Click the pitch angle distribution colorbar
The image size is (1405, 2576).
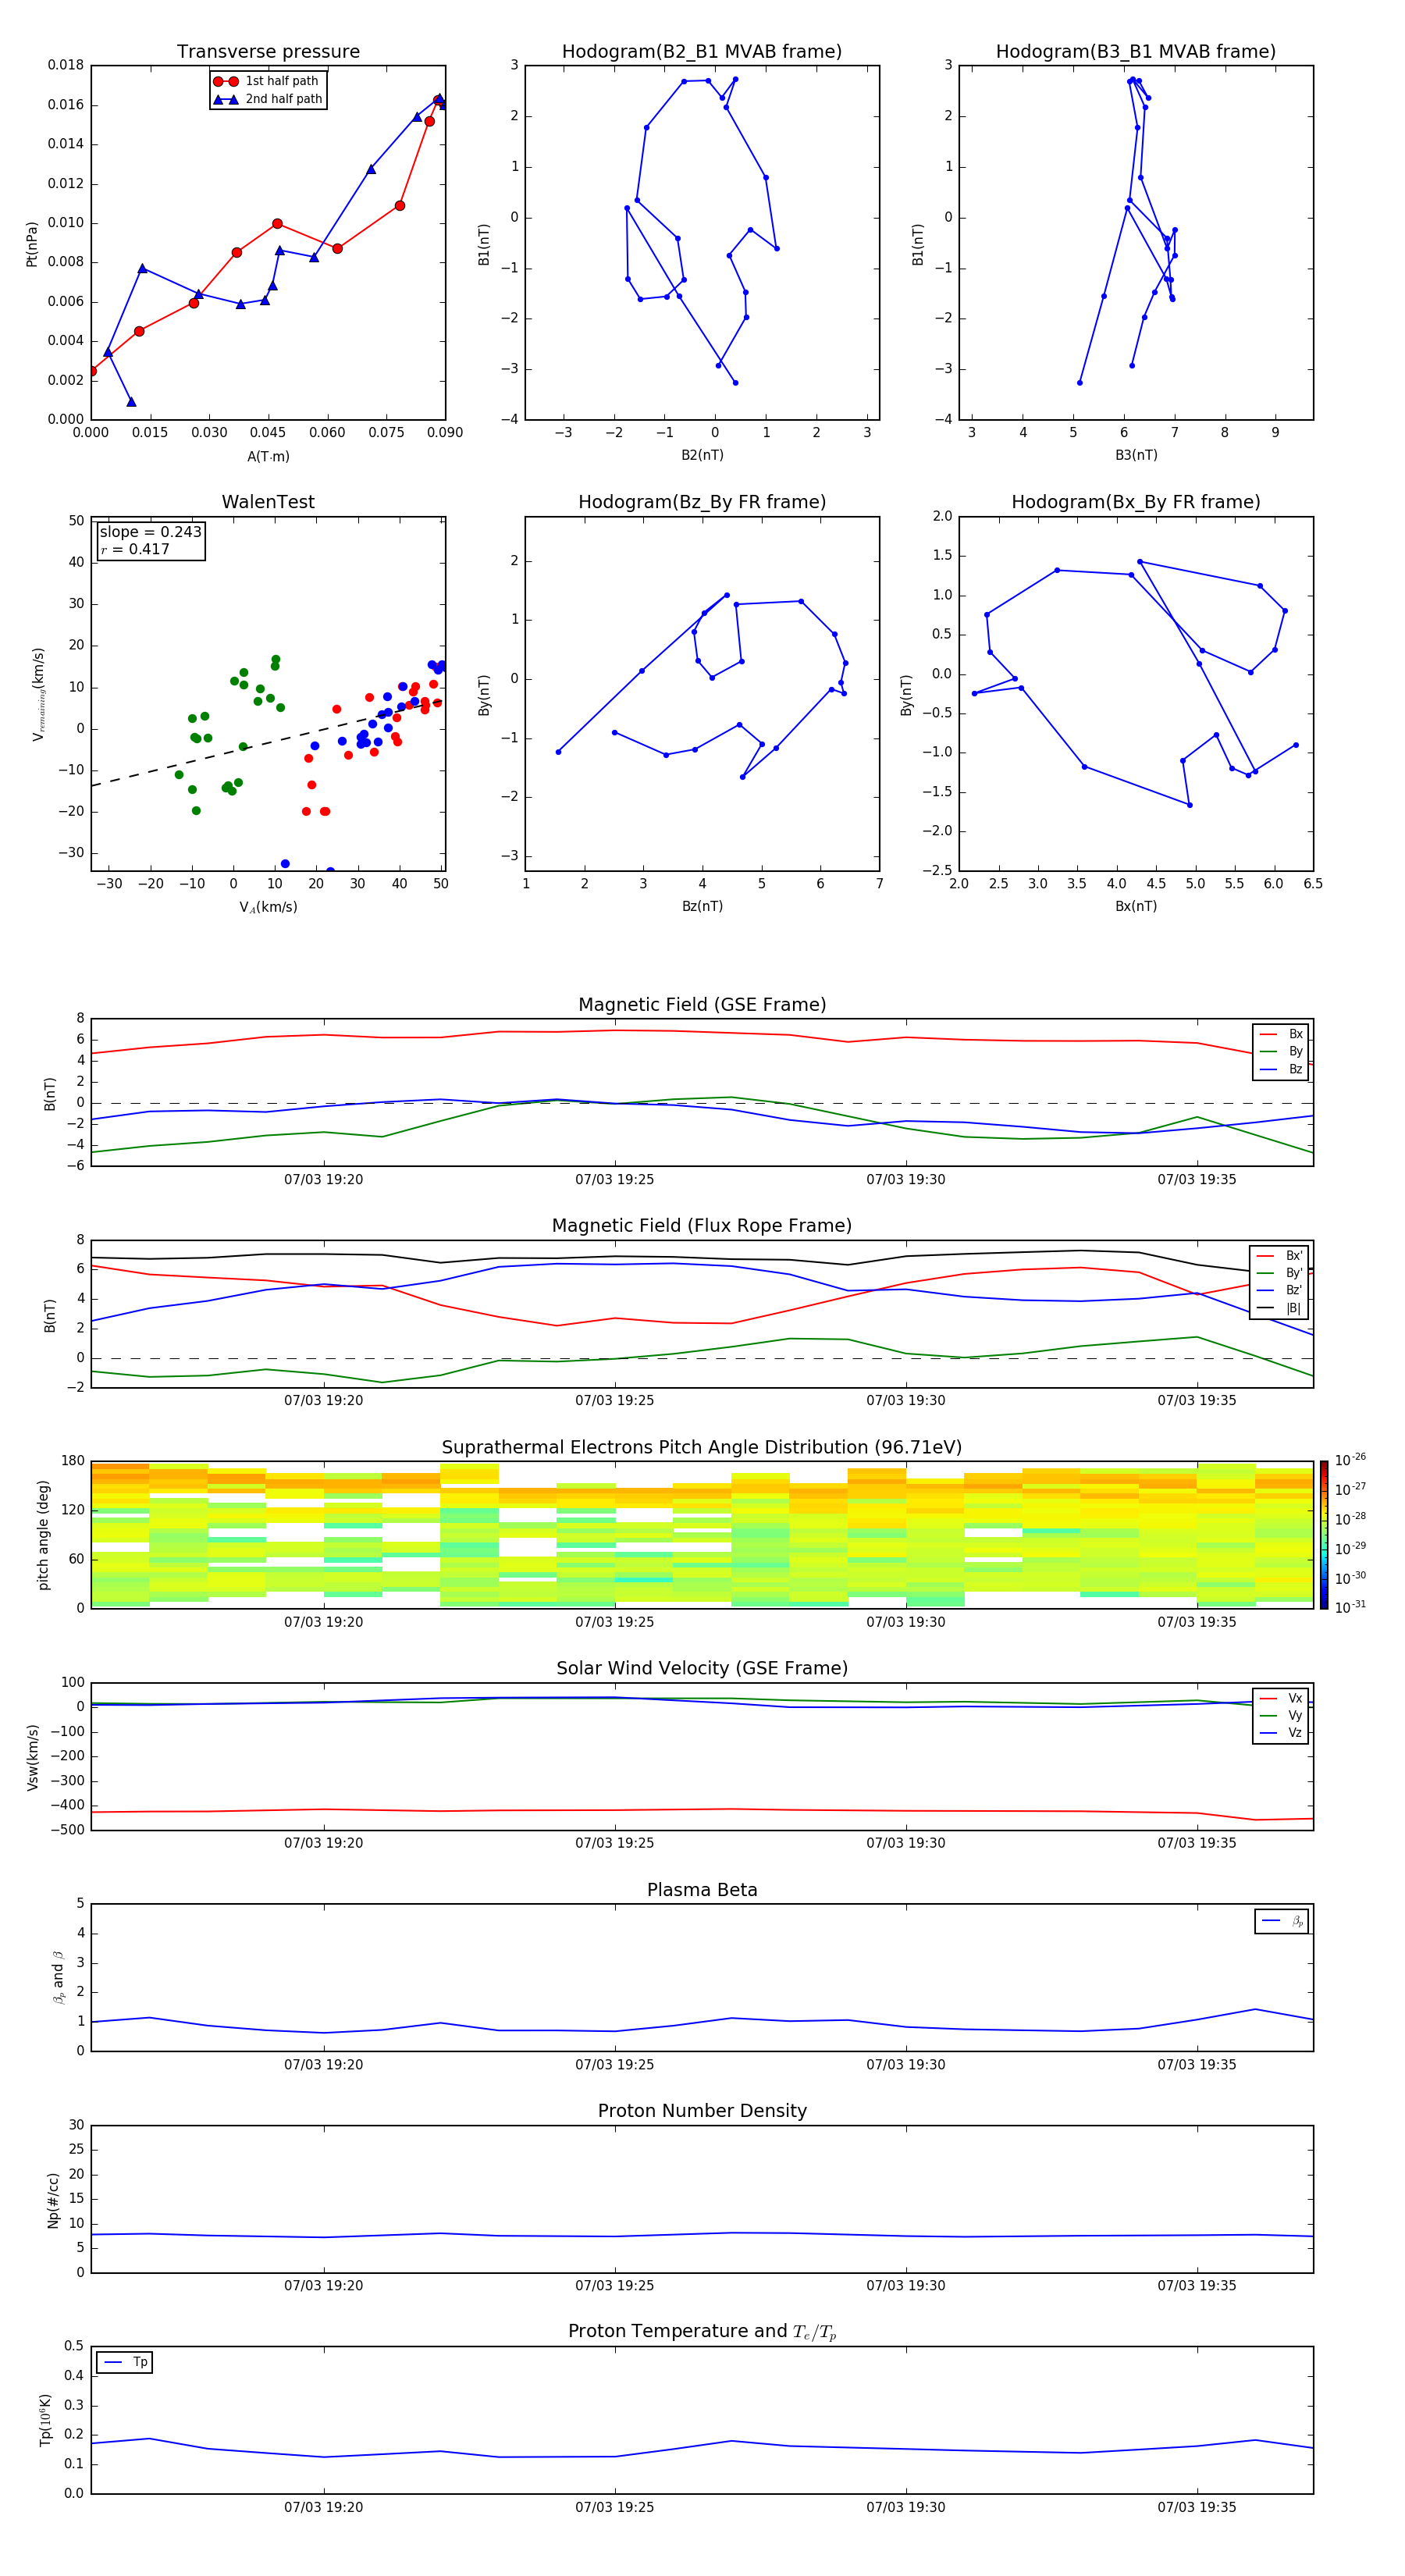[x=1324, y=1535]
